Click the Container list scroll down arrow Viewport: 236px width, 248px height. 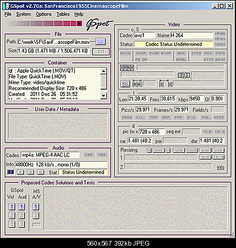(x=103, y=96)
